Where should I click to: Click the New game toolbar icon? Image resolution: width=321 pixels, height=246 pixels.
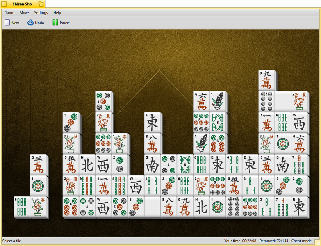(x=7, y=23)
